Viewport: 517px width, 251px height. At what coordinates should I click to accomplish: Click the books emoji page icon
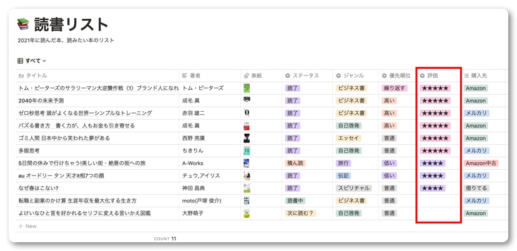point(23,24)
